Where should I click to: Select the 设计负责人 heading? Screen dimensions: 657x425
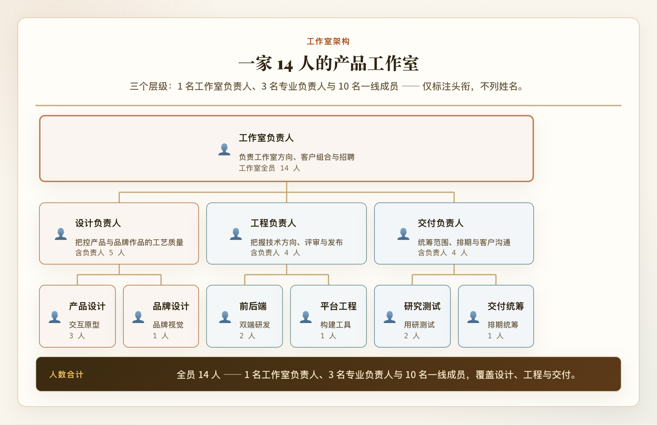pyautogui.click(x=98, y=223)
